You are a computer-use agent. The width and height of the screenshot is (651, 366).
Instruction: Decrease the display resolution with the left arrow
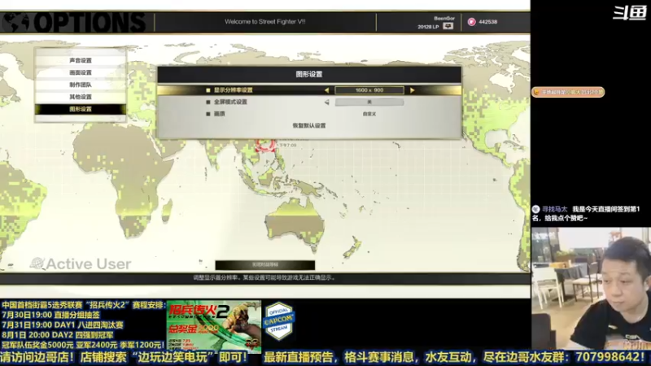326,90
